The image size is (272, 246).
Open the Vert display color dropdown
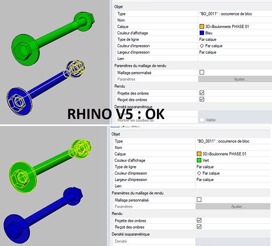(233, 160)
